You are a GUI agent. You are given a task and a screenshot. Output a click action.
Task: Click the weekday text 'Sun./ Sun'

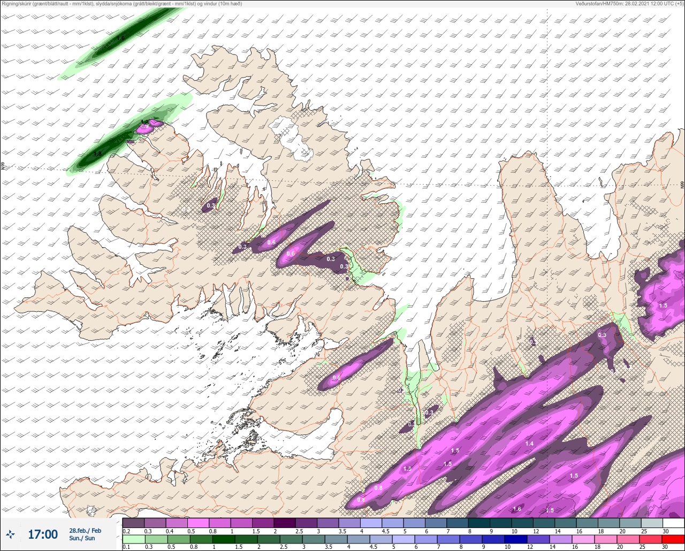[82, 538]
